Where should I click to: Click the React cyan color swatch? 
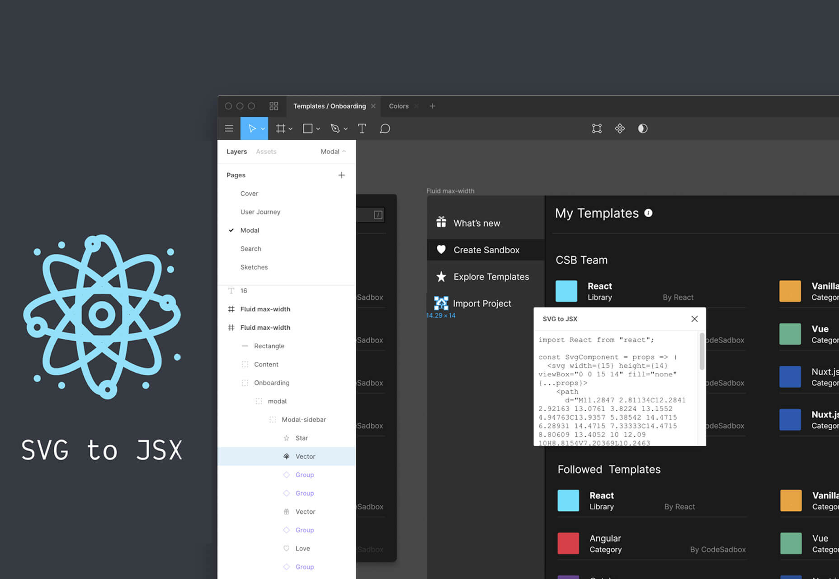click(566, 291)
